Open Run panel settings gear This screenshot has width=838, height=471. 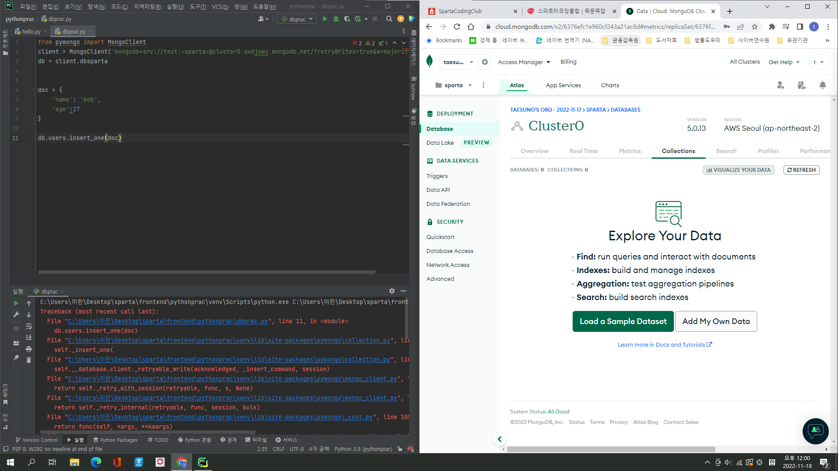[x=392, y=291]
